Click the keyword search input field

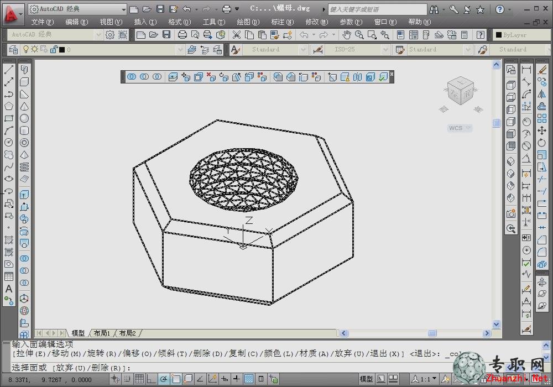[377, 9]
